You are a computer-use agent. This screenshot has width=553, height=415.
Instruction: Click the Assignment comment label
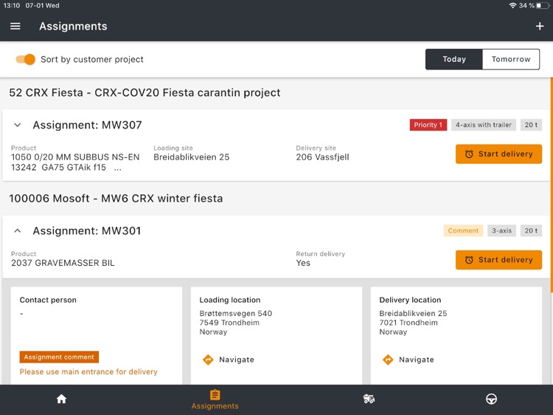click(59, 357)
